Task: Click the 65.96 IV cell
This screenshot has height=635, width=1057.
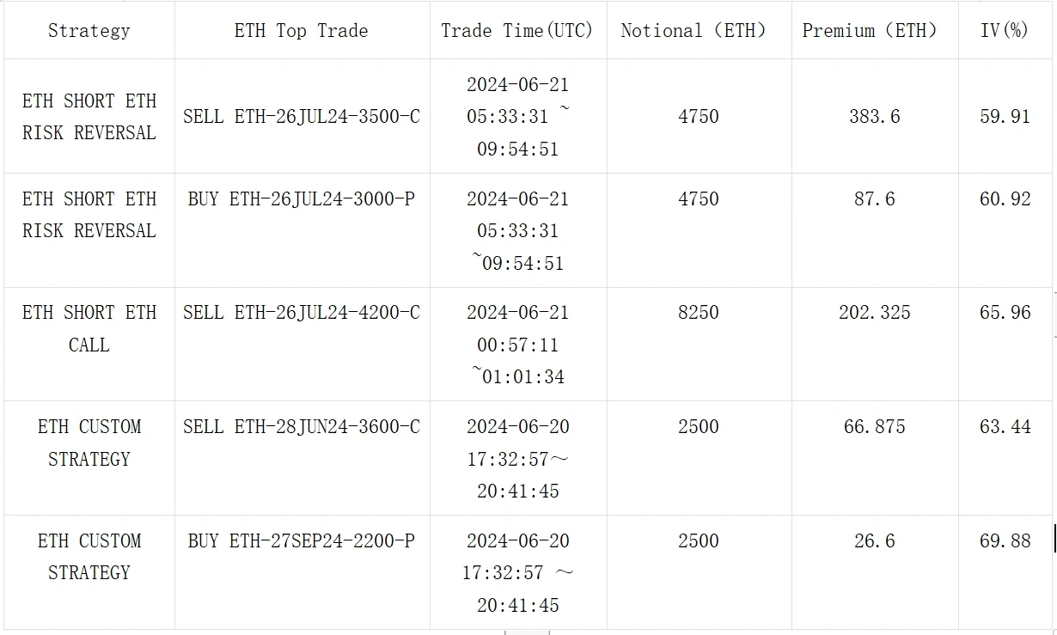Action: point(1005,313)
